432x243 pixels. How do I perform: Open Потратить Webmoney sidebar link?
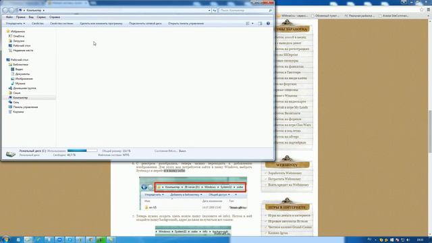(x=285, y=179)
